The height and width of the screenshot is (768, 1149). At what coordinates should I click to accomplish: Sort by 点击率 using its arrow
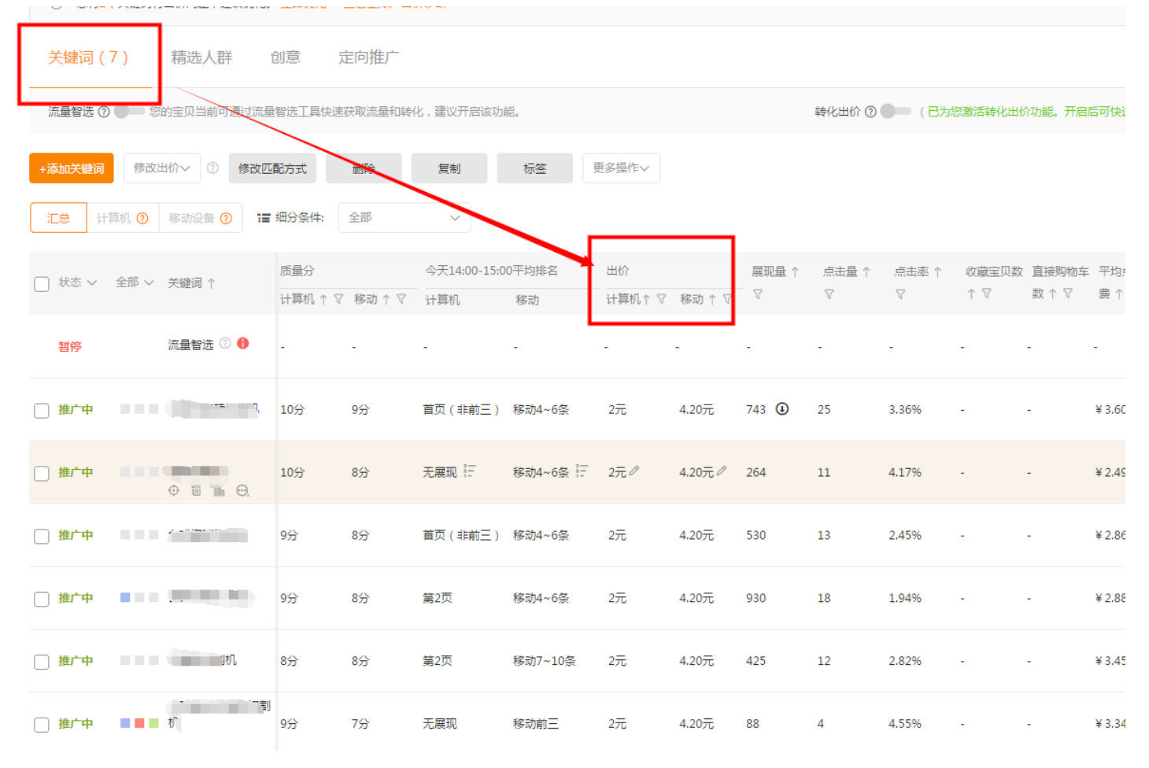(937, 271)
